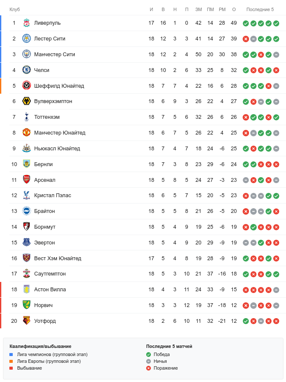
Task: Click the Tottenham cockerel crest icon
Action: coord(26,117)
